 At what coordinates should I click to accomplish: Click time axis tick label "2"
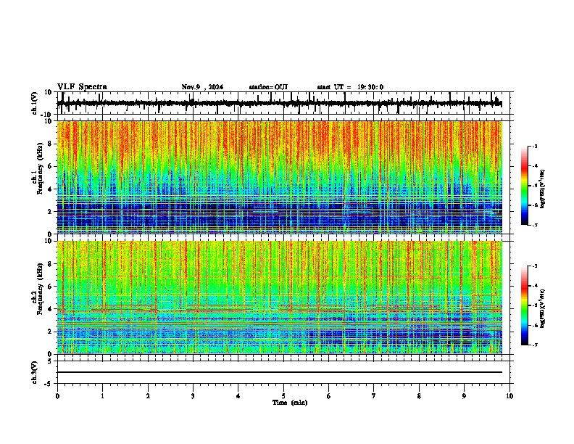[148, 396]
